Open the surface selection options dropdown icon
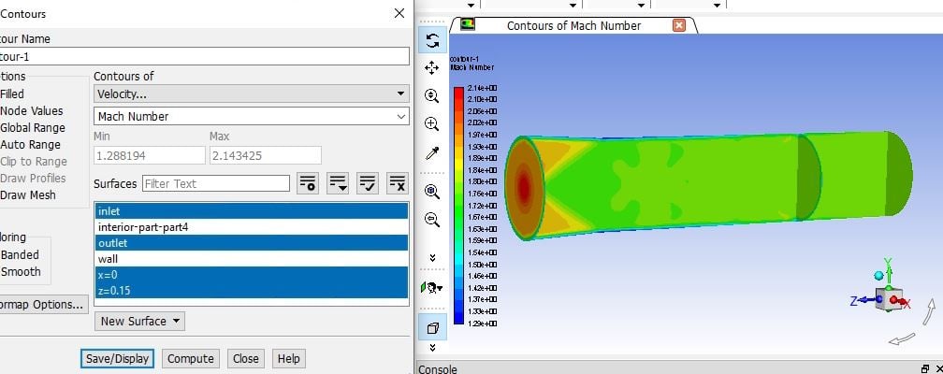Image resolution: width=943 pixels, height=374 pixels. 338,183
